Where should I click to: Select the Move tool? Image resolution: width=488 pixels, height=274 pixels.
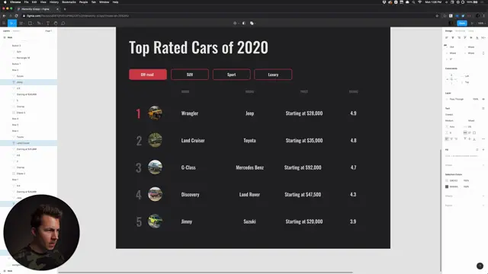click(x=11, y=24)
